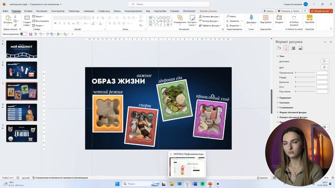This screenshot has height=188, width=335.
Task: Open the Designer icon
Action: tap(279, 18)
